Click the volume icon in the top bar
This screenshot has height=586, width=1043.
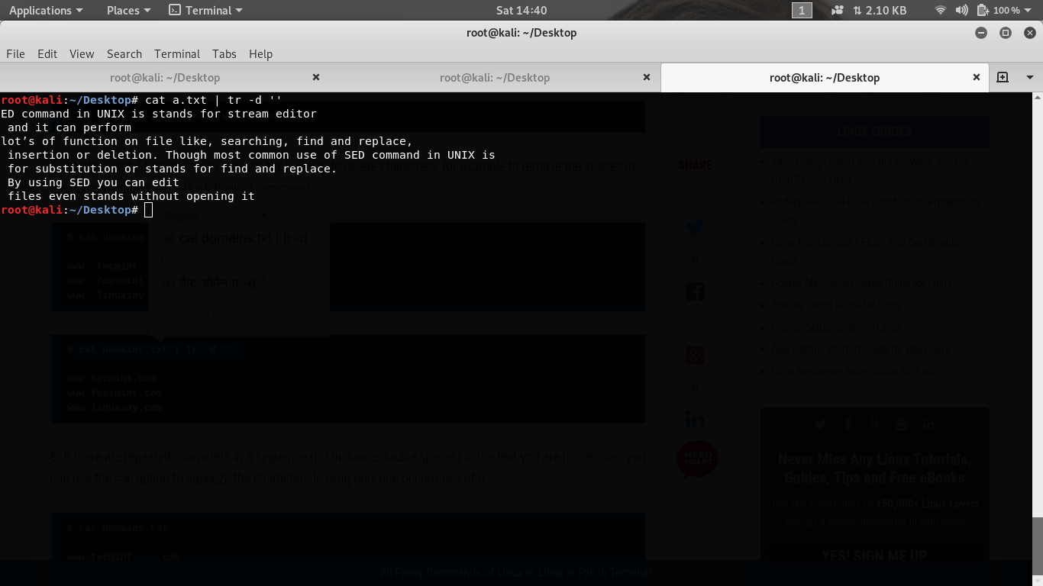click(961, 10)
